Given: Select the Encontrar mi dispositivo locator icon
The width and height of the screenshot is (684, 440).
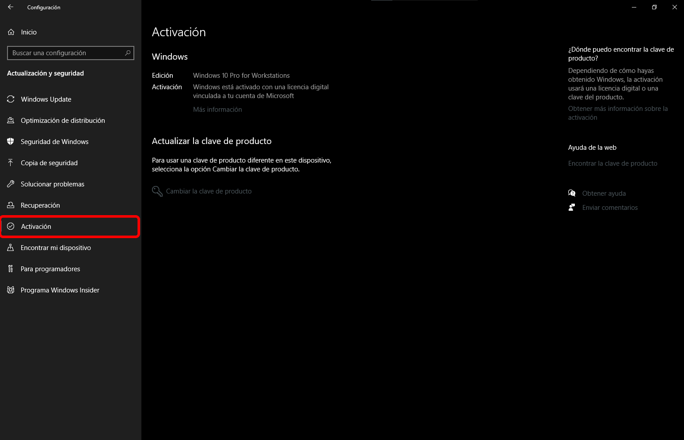Looking at the screenshot, I should pos(11,247).
